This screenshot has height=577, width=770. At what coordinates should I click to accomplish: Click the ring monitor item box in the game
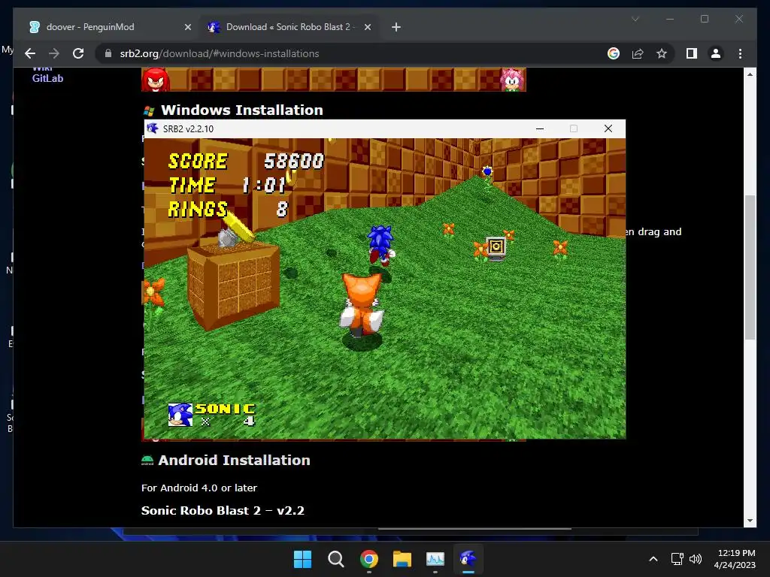(x=496, y=248)
